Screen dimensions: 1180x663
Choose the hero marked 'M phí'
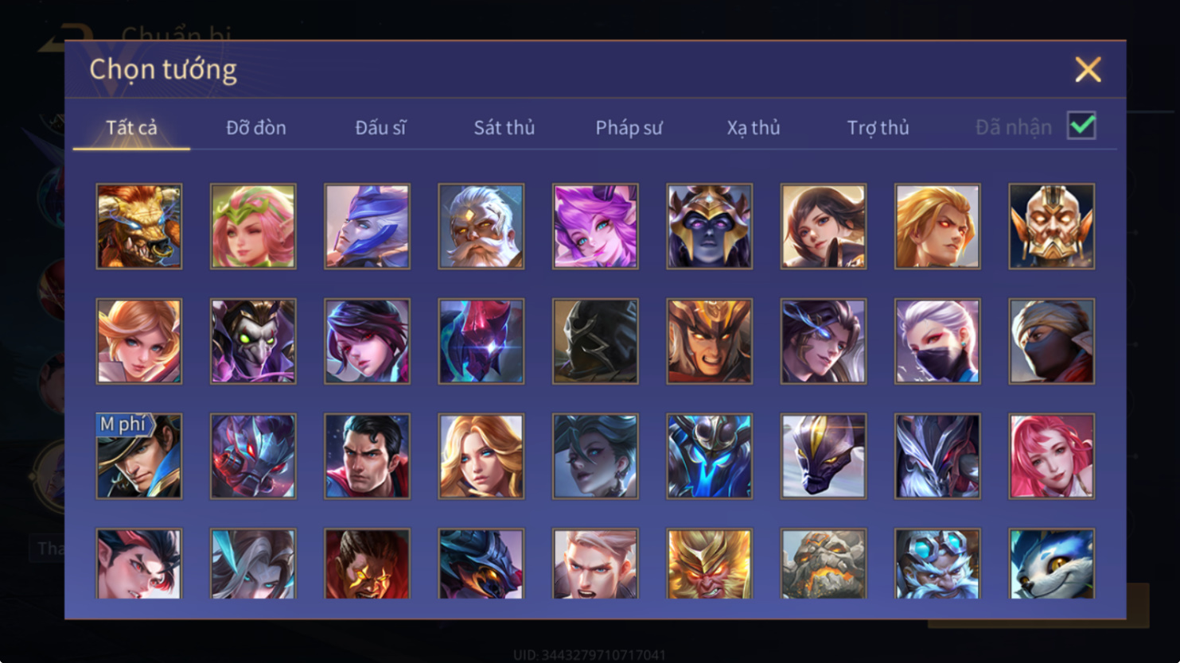pyautogui.click(x=139, y=456)
